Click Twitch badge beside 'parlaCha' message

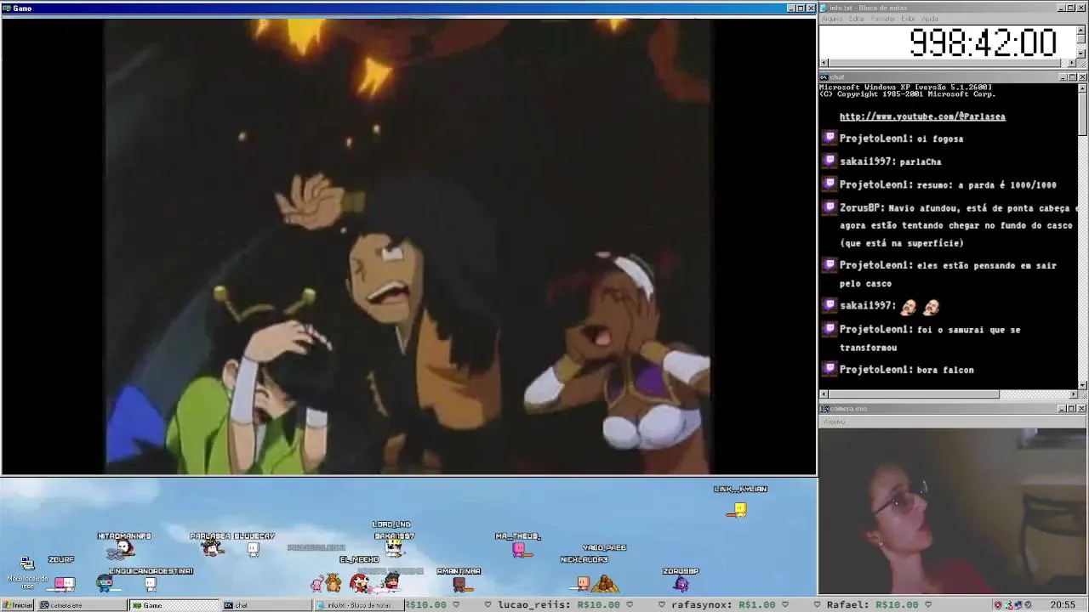tap(830, 161)
